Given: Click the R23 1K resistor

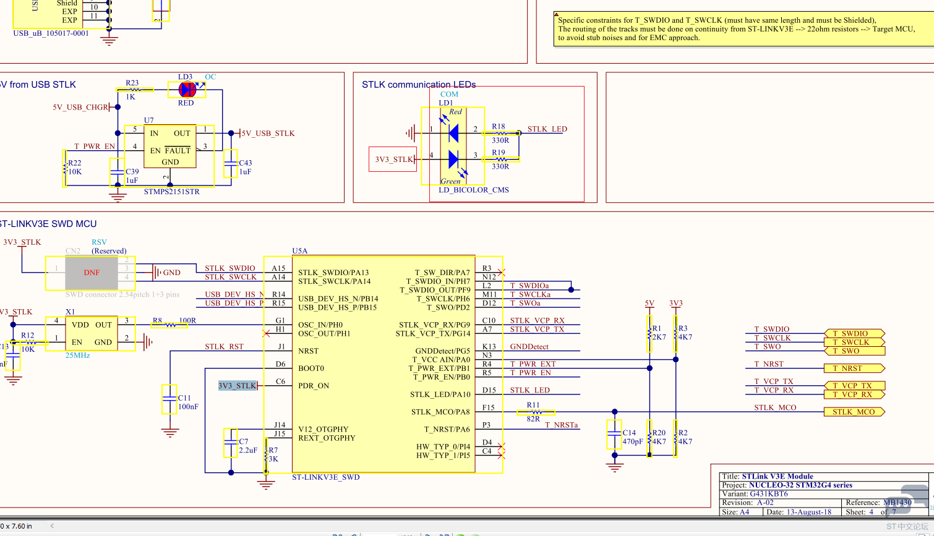Looking at the screenshot, I should 135,90.
